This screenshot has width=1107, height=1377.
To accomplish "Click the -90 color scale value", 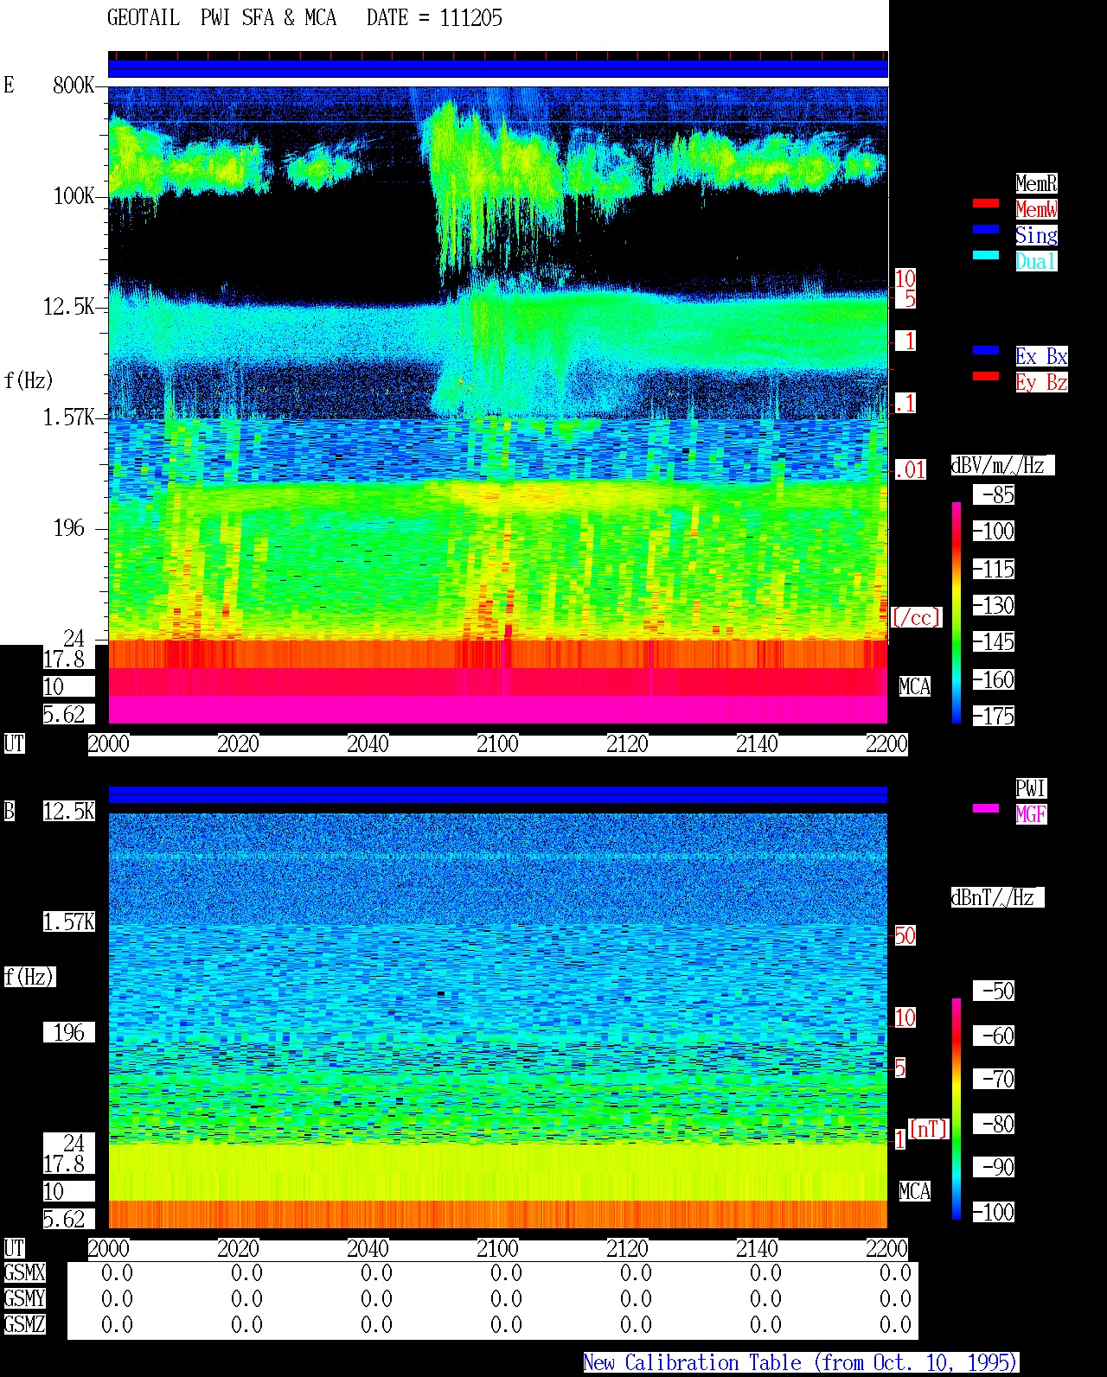I will click(x=994, y=1168).
